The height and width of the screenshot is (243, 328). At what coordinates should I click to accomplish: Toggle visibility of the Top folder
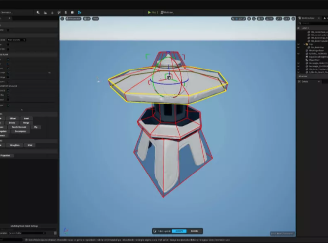click(x=299, y=44)
